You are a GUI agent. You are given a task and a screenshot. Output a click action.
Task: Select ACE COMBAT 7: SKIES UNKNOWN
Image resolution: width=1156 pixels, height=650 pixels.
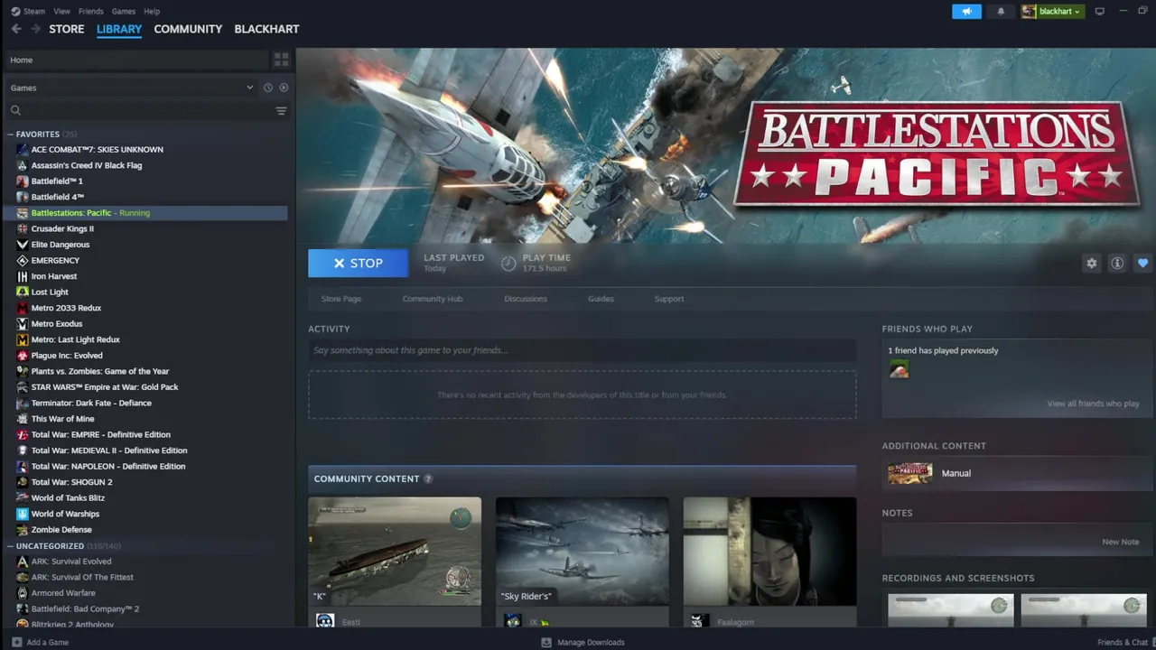point(97,150)
